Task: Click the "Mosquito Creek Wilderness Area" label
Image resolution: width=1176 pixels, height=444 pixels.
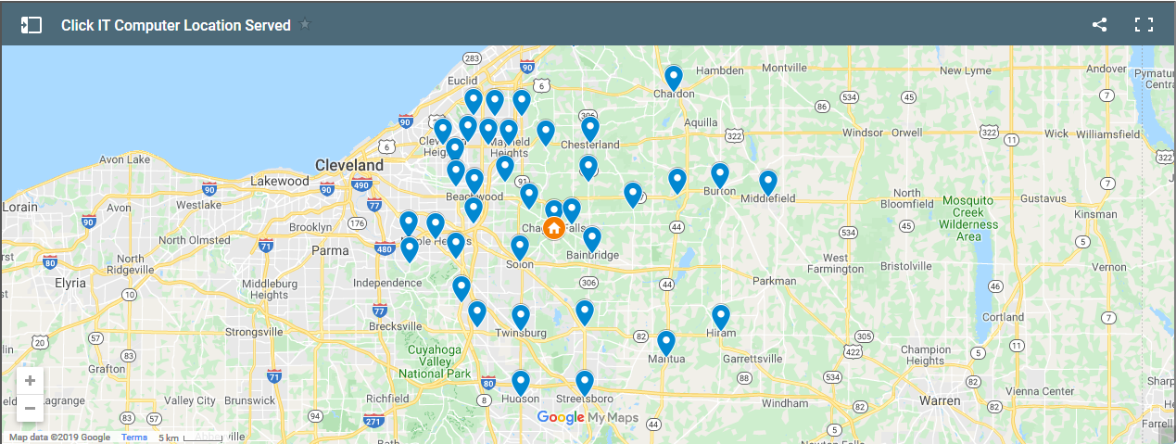Action: [967, 218]
